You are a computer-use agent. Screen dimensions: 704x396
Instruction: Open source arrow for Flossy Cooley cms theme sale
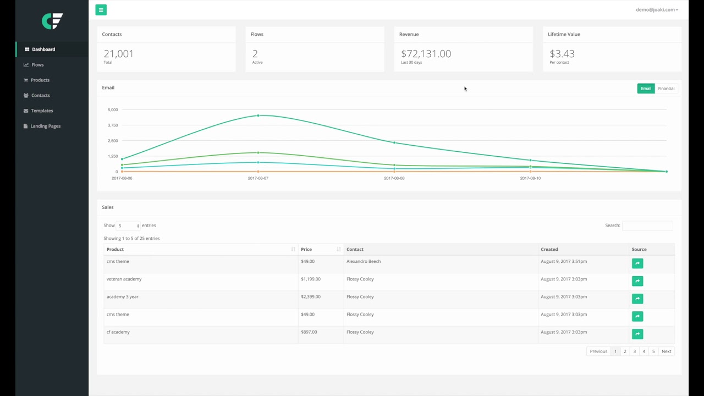pos(637,316)
